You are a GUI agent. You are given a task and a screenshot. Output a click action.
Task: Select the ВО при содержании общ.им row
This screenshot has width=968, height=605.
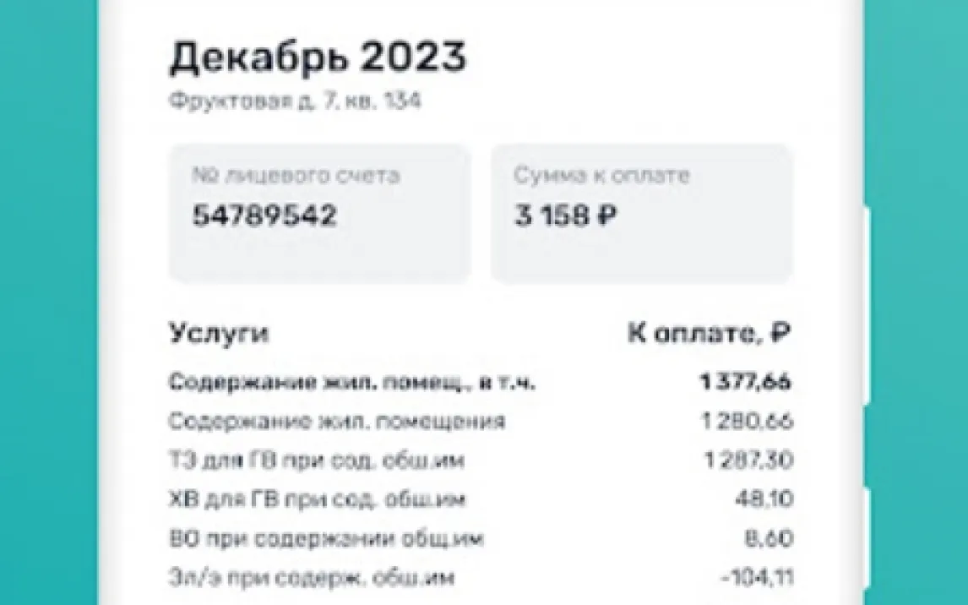[326, 538]
